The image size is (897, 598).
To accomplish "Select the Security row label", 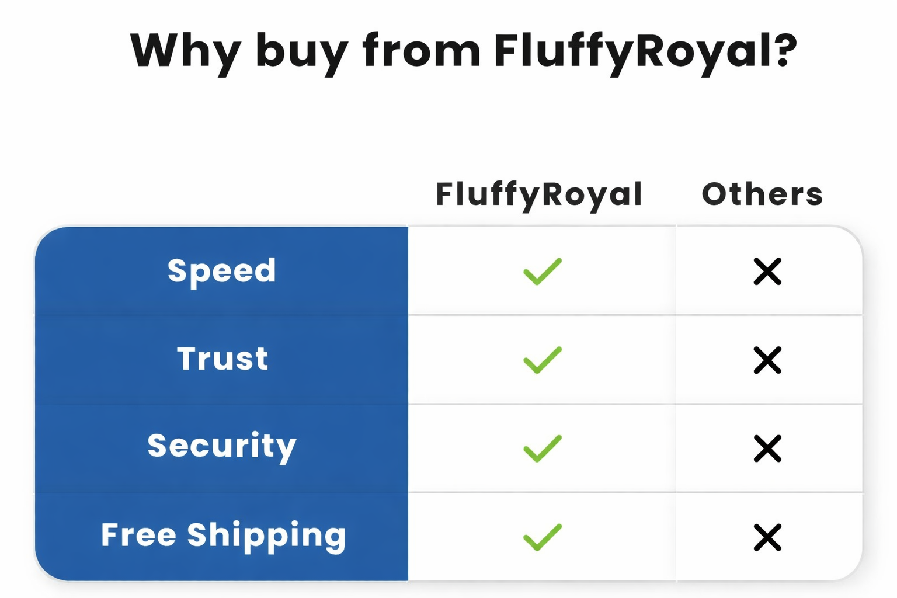I will pyautogui.click(x=222, y=447).
